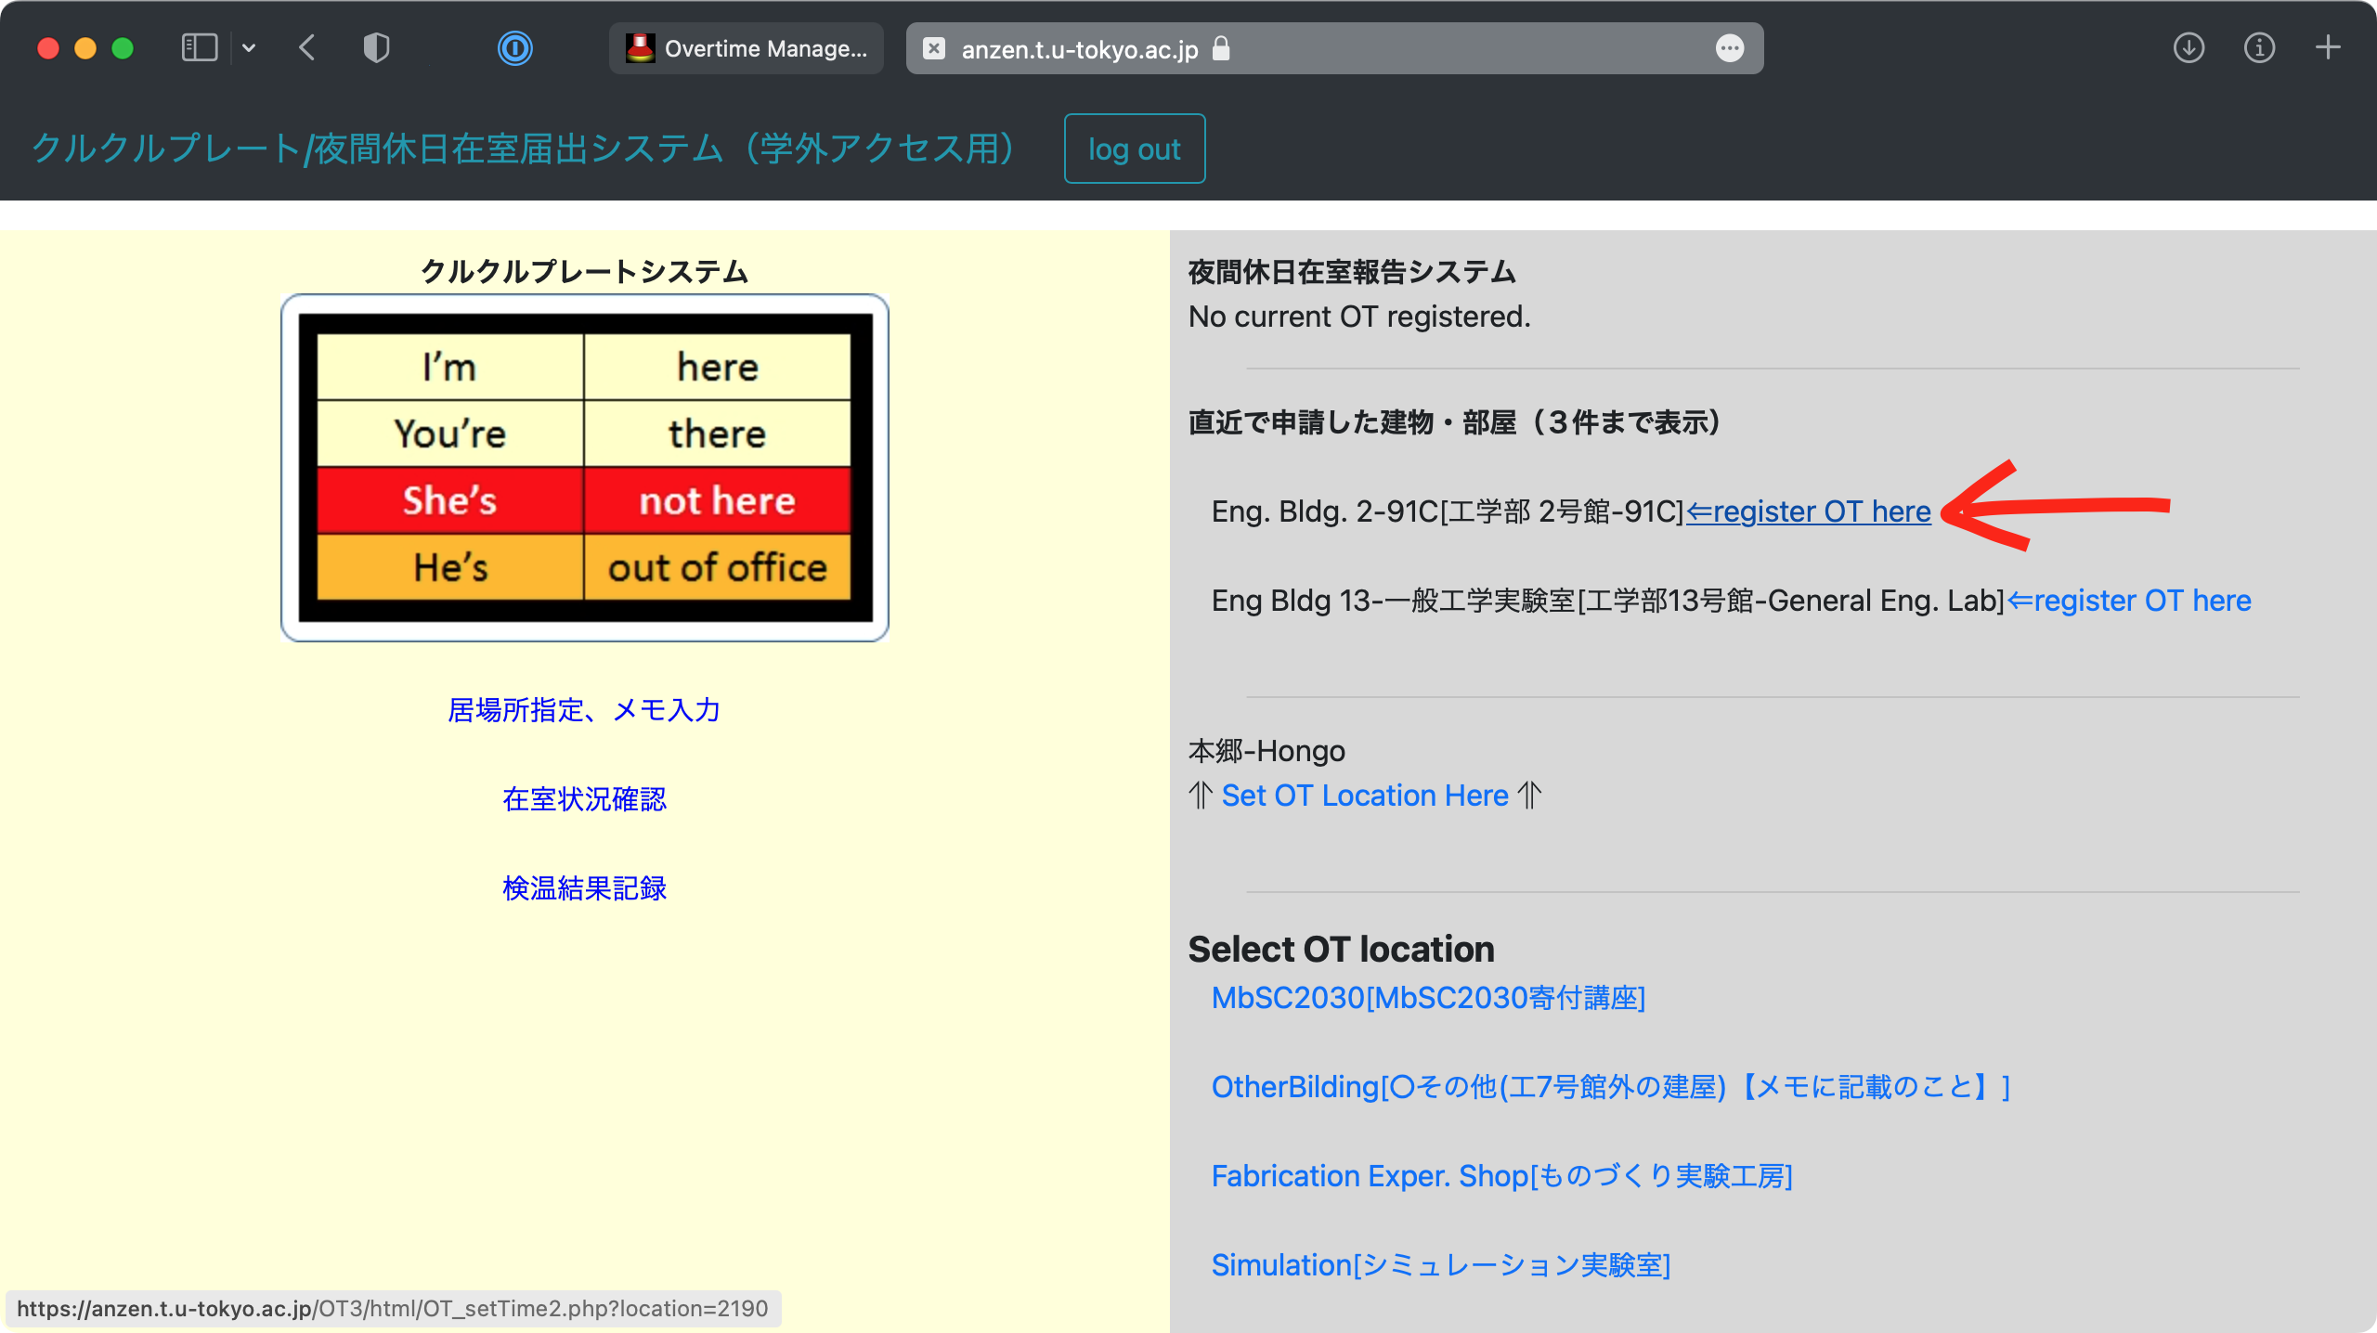The width and height of the screenshot is (2377, 1333).
Task: Show the Downloads list
Action: click(x=2189, y=48)
